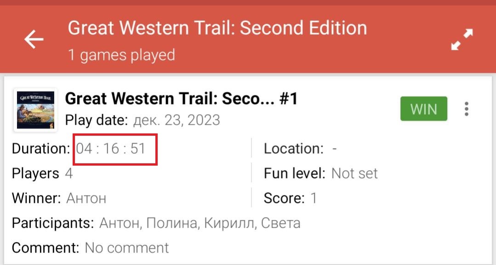Tap the green WIN badge
The width and height of the screenshot is (496, 265).
[x=423, y=109]
